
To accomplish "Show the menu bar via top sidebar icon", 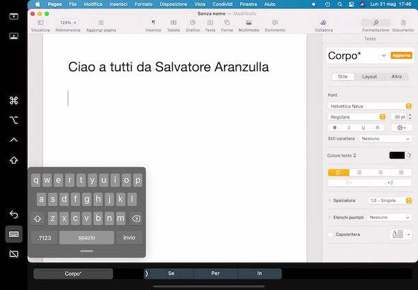I will pyautogui.click(x=14, y=16).
